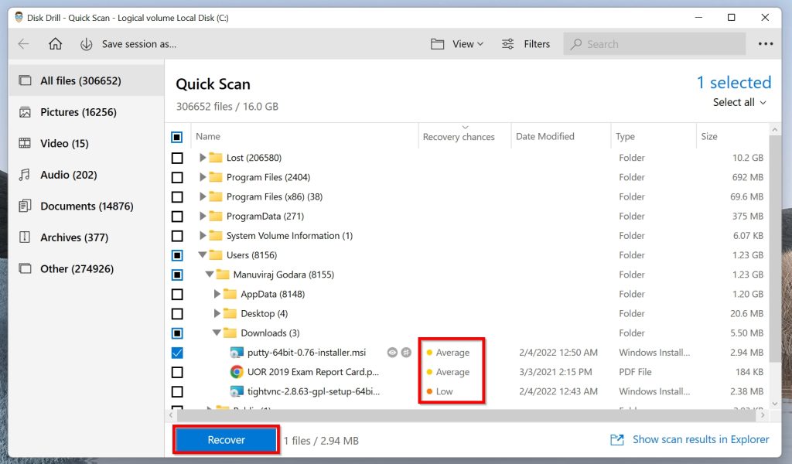Select the tightvnc installer checkbox
Viewport: 792px width, 464px height.
(x=177, y=391)
